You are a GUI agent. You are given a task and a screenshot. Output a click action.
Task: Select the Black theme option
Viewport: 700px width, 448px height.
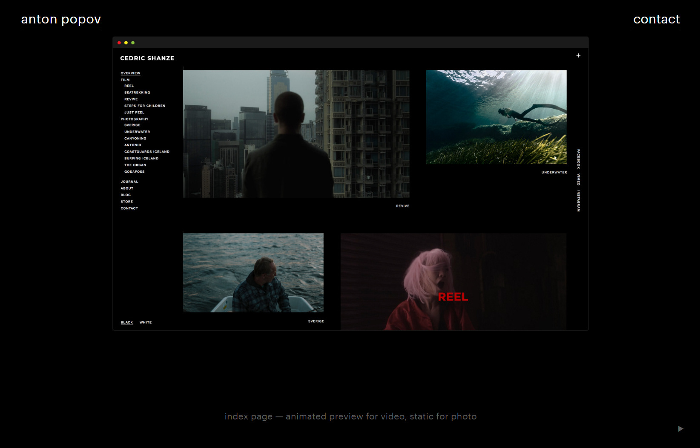tap(126, 322)
